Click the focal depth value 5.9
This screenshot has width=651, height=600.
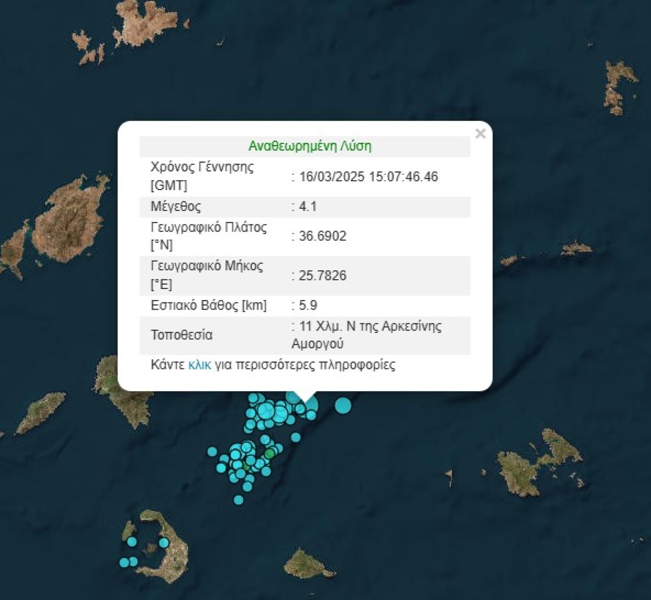click(308, 305)
